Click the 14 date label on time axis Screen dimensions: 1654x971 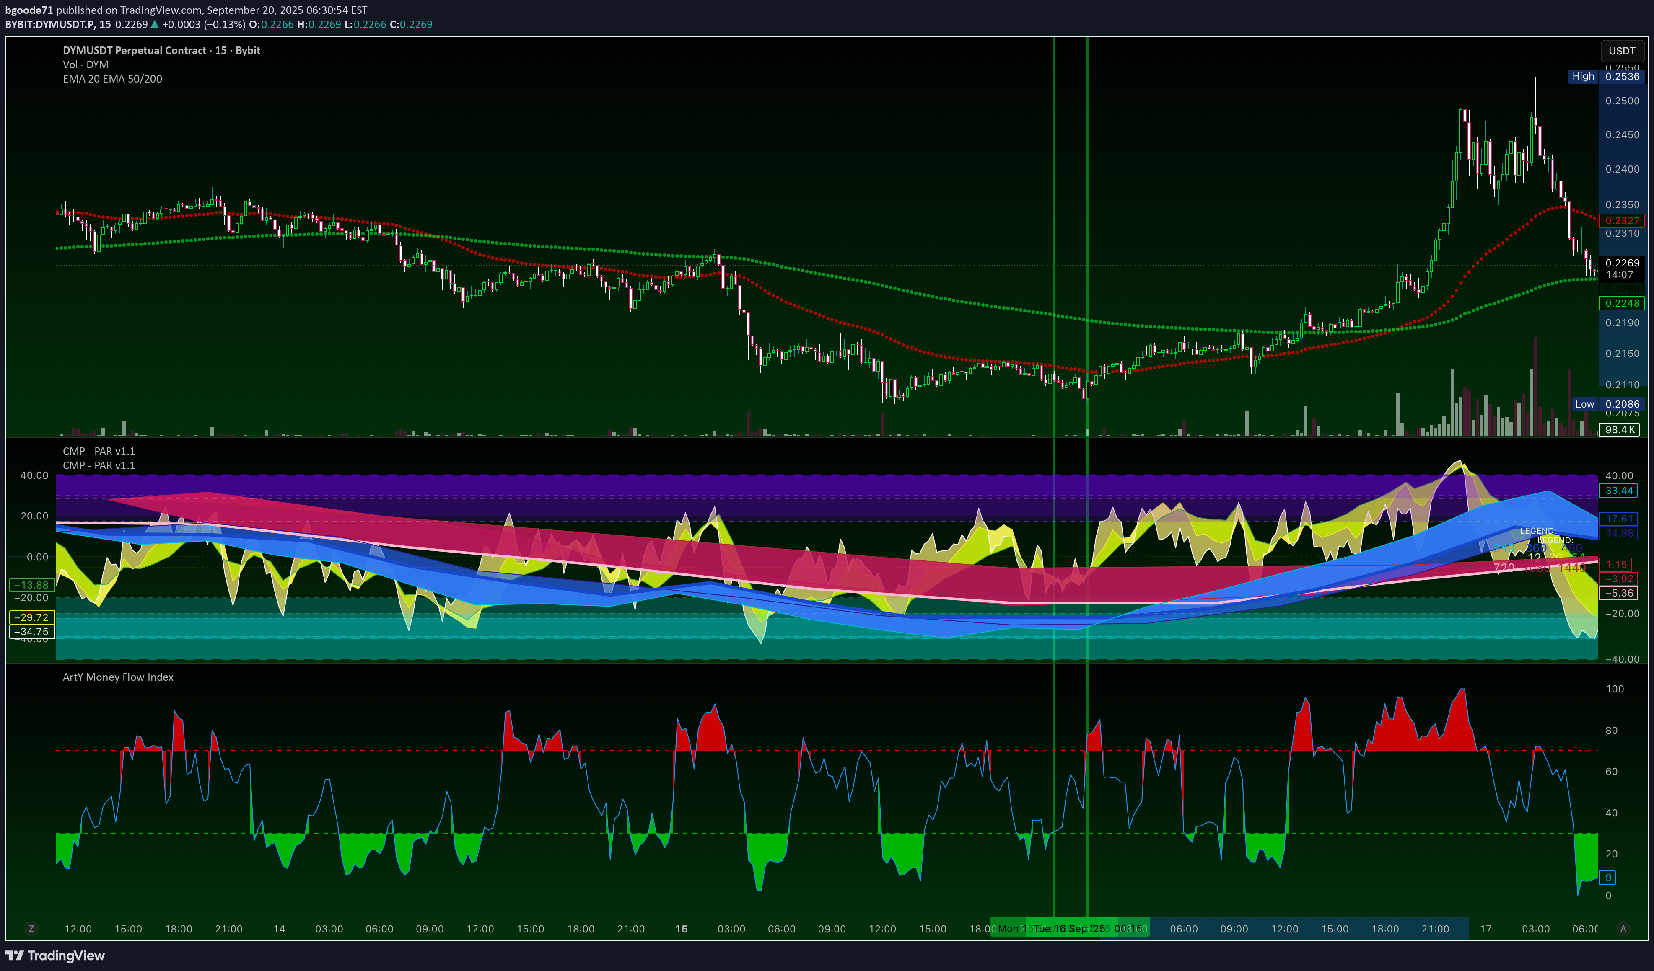click(x=279, y=929)
